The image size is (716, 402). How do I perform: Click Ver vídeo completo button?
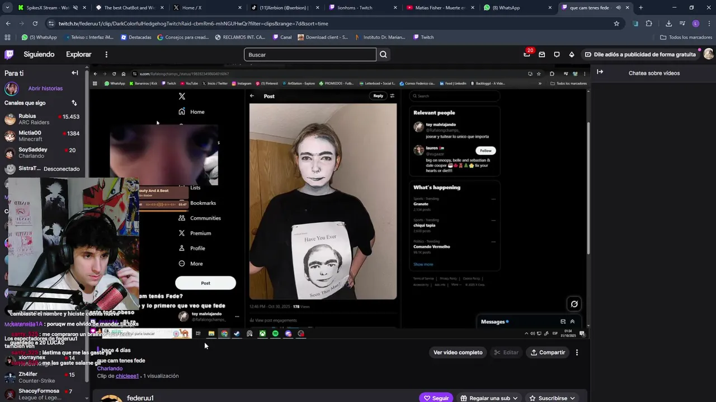pyautogui.click(x=458, y=352)
